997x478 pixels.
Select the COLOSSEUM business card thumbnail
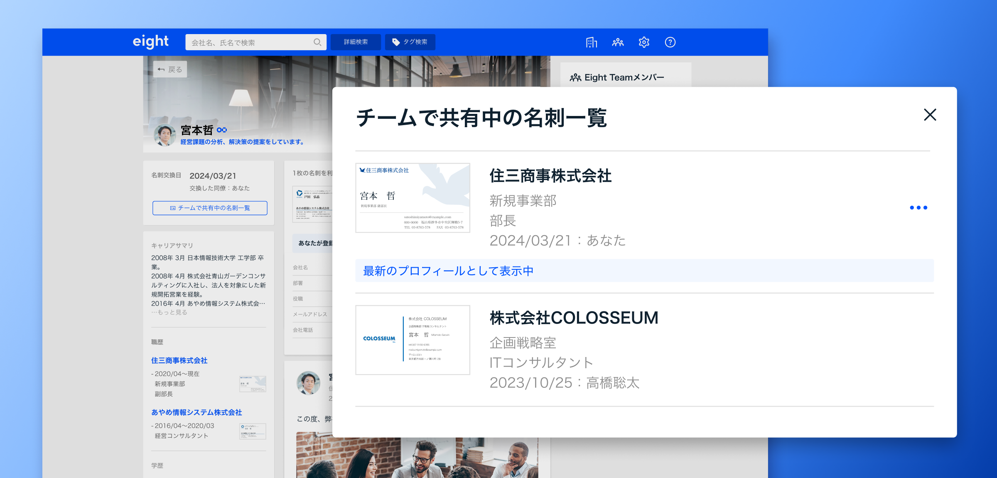coord(413,340)
